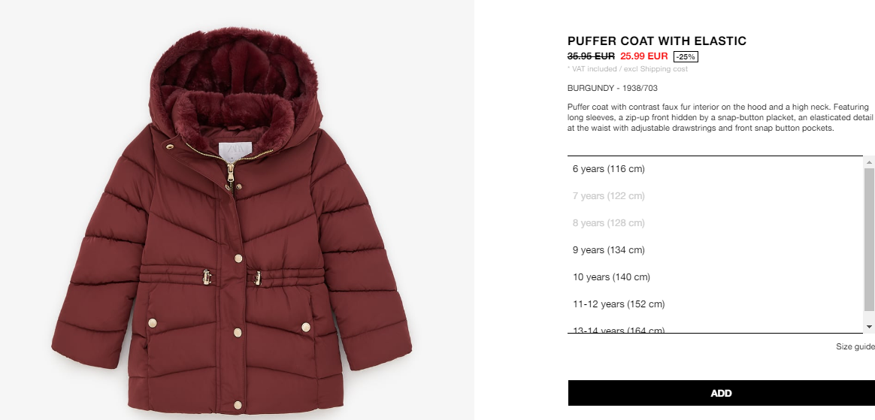Click the size list scroll-up arrow
Viewport: 875px width, 420px height.
click(x=869, y=162)
